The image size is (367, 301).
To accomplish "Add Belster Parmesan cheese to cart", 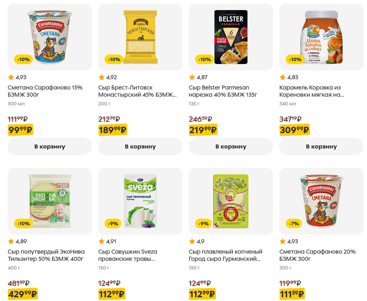I will 231,146.
